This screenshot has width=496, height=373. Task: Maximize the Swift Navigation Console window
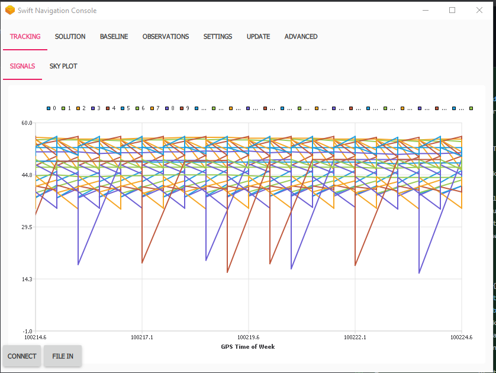click(452, 10)
